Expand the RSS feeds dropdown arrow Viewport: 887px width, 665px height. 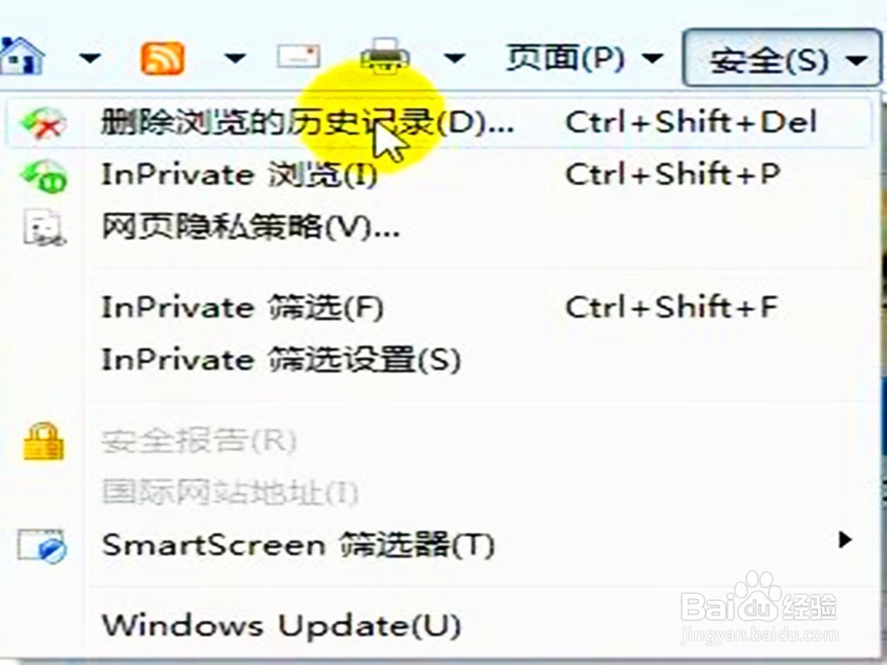pyautogui.click(x=235, y=58)
